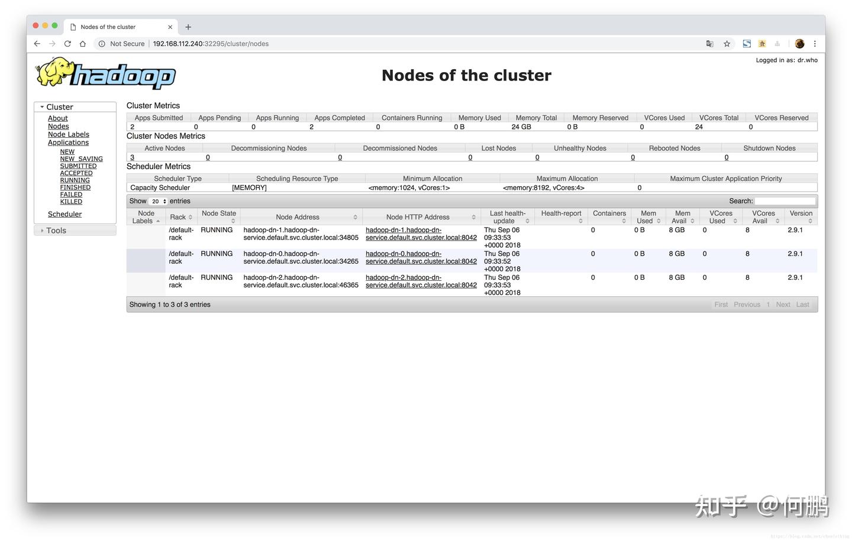This screenshot has height=541, width=852.
Task: Reload the Nodes page
Action: [x=67, y=44]
